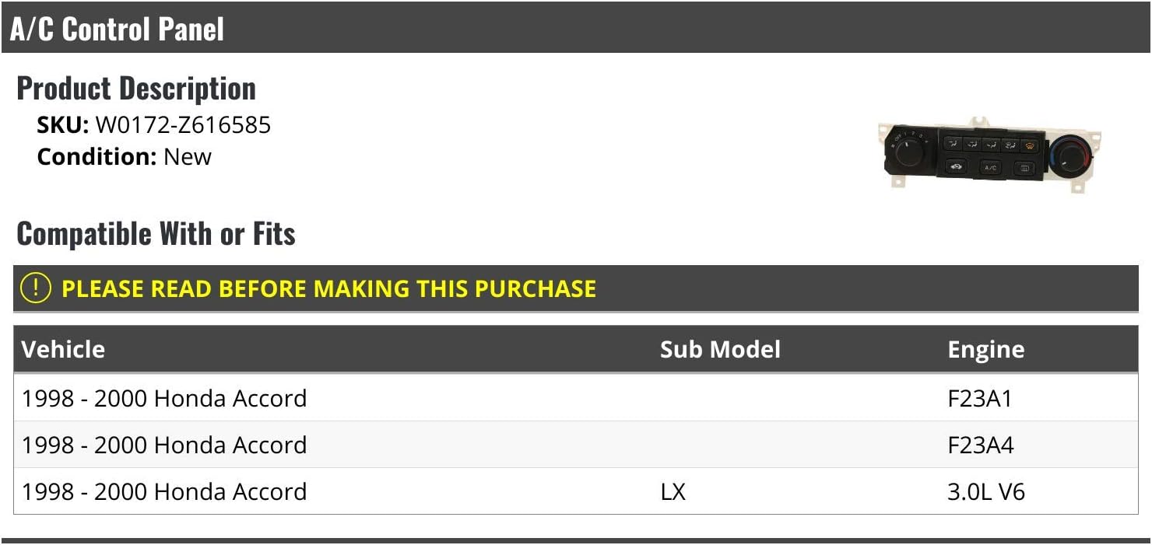Click the Engine column header
This screenshot has width=1152, height=545.
coord(985,349)
